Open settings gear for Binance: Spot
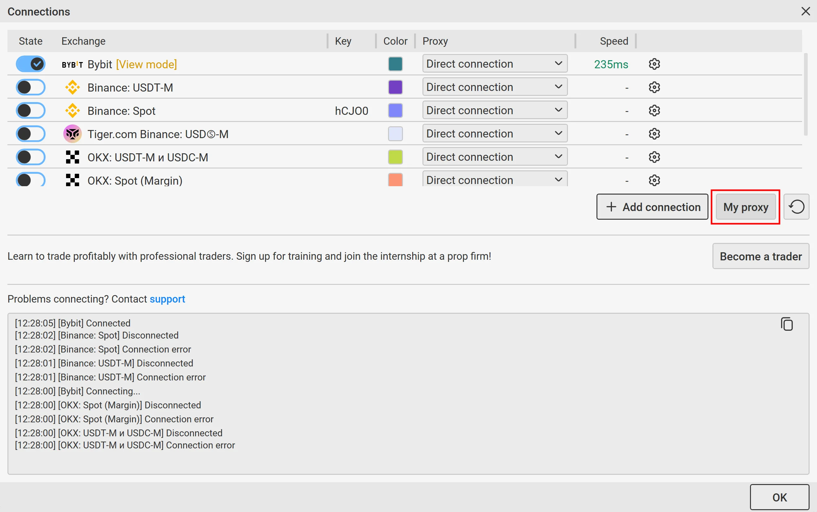The height and width of the screenshot is (512, 817). (x=654, y=110)
